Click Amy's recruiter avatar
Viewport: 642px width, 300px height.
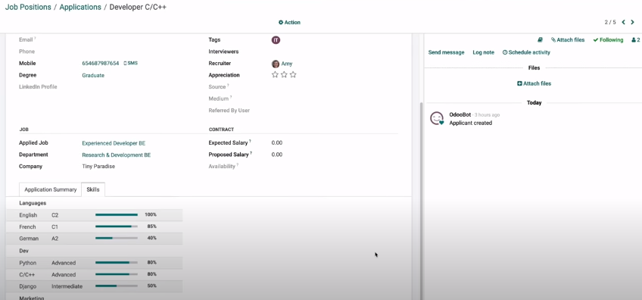(276, 64)
